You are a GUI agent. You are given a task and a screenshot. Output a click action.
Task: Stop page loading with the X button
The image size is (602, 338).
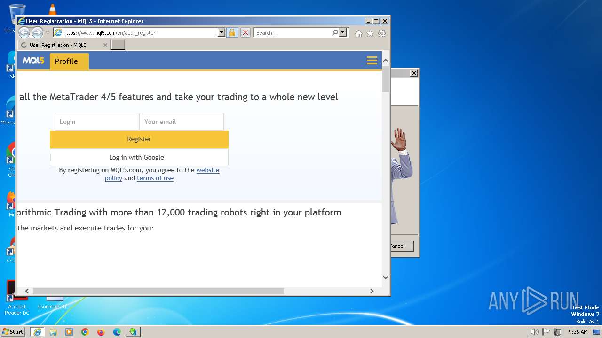[x=246, y=32]
